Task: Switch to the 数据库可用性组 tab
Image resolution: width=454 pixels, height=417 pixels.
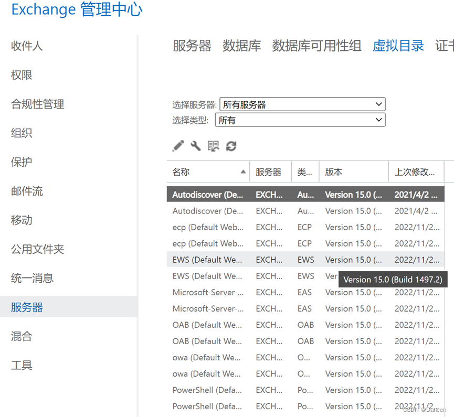Action: coord(317,46)
